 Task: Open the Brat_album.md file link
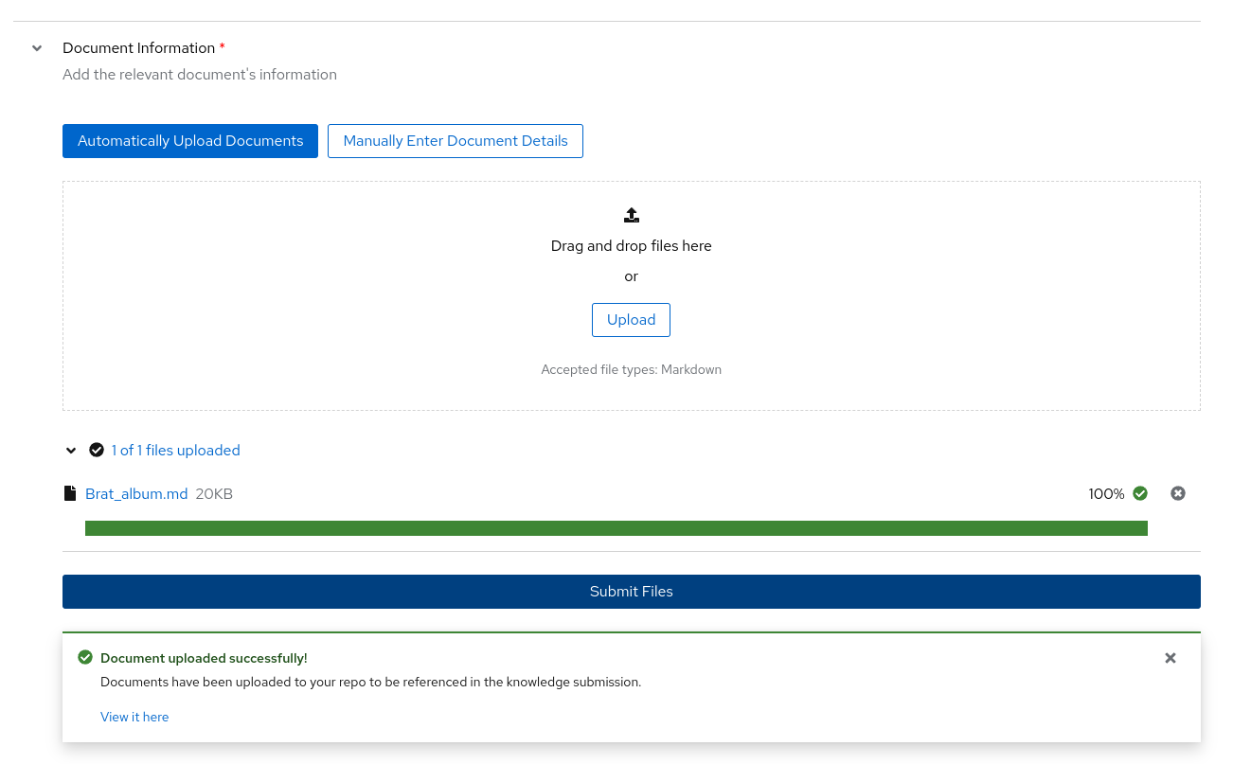pyautogui.click(x=136, y=493)
